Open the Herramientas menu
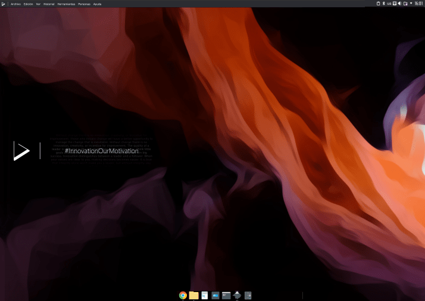Image resolution: width=425 pixels, height=301 pixels. tap(66, 4)
